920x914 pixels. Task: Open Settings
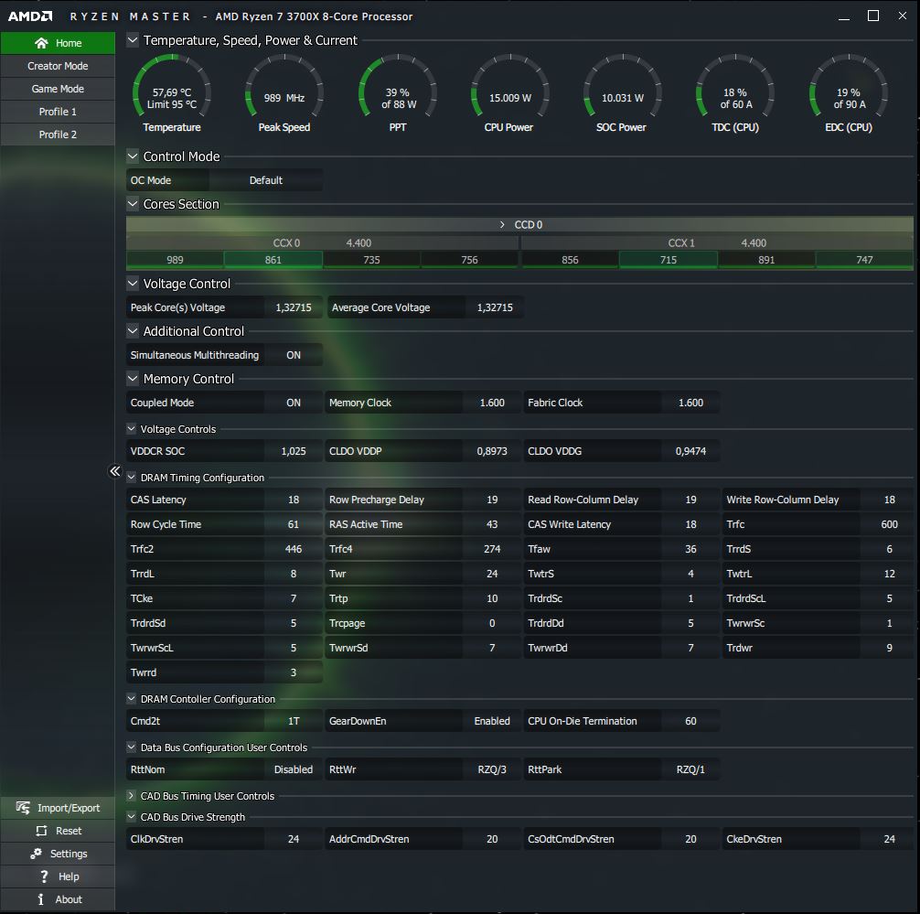click(x=58, y=854)
